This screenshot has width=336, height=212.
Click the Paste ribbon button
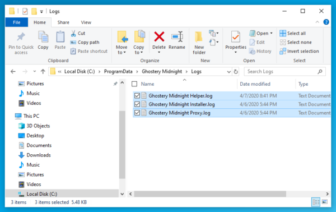[x=60, y=40]
